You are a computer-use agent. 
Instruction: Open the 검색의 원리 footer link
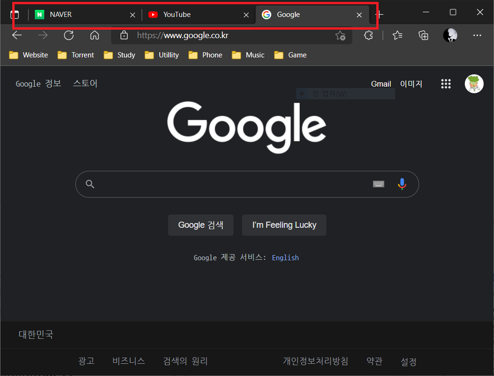(185, 361)
